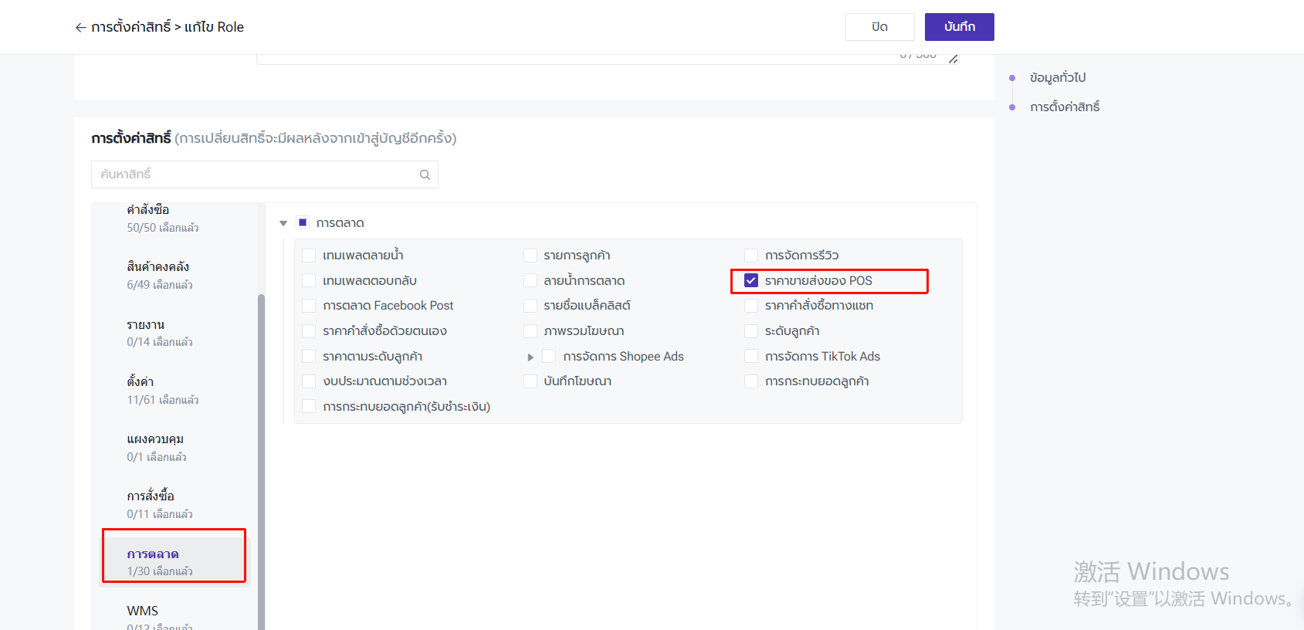This screenshot has height=630, width=1304.
Task: Click the back arrow icon in breadcrumb
Action: pyautogui.click(x=80, y=28)
